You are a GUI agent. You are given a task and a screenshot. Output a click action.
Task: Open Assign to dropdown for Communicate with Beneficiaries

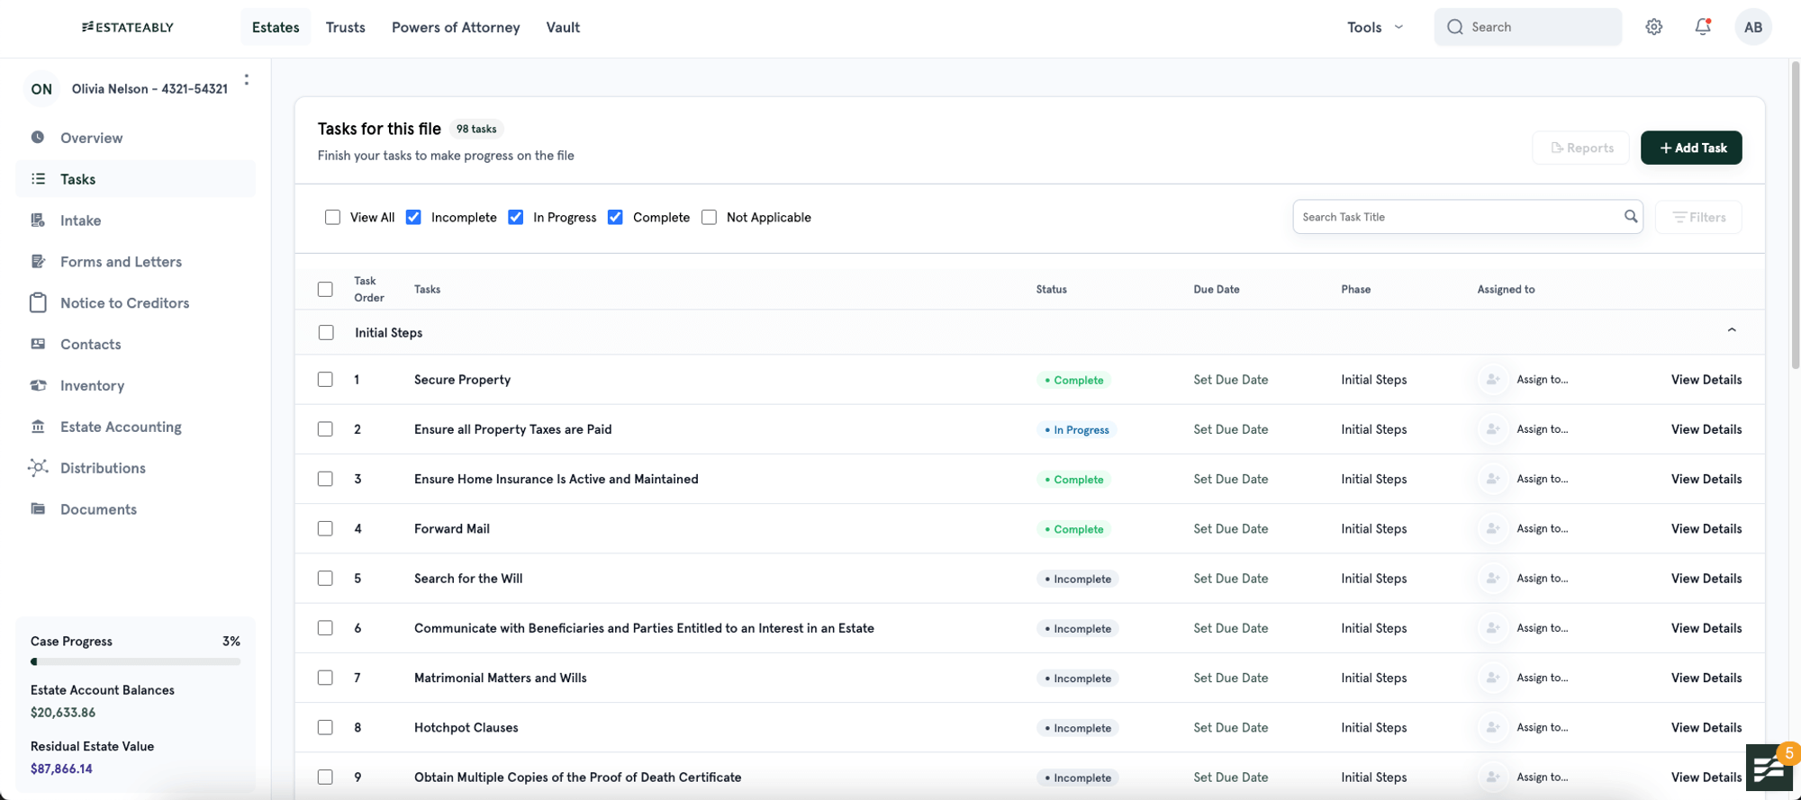(x=1542, y=629)
